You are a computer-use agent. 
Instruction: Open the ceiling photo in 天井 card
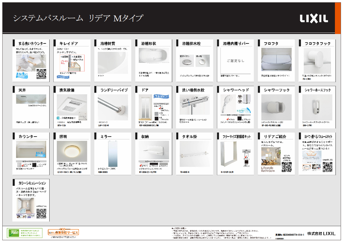pyautogui.click(x=31, y=99)
